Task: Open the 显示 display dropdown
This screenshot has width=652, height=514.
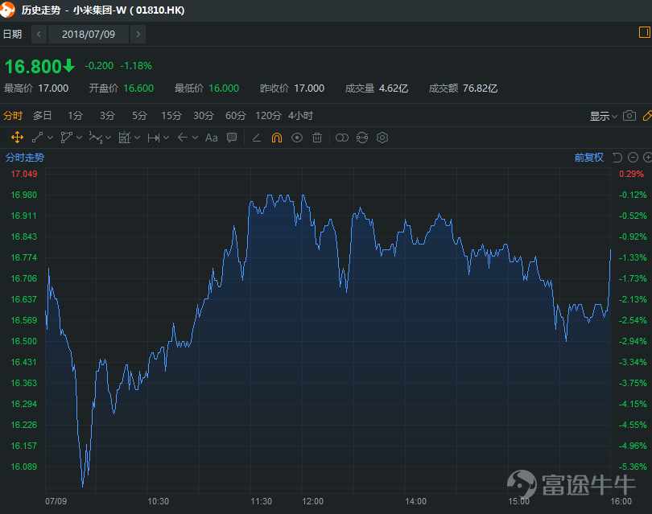Action: tap(604, 116)
